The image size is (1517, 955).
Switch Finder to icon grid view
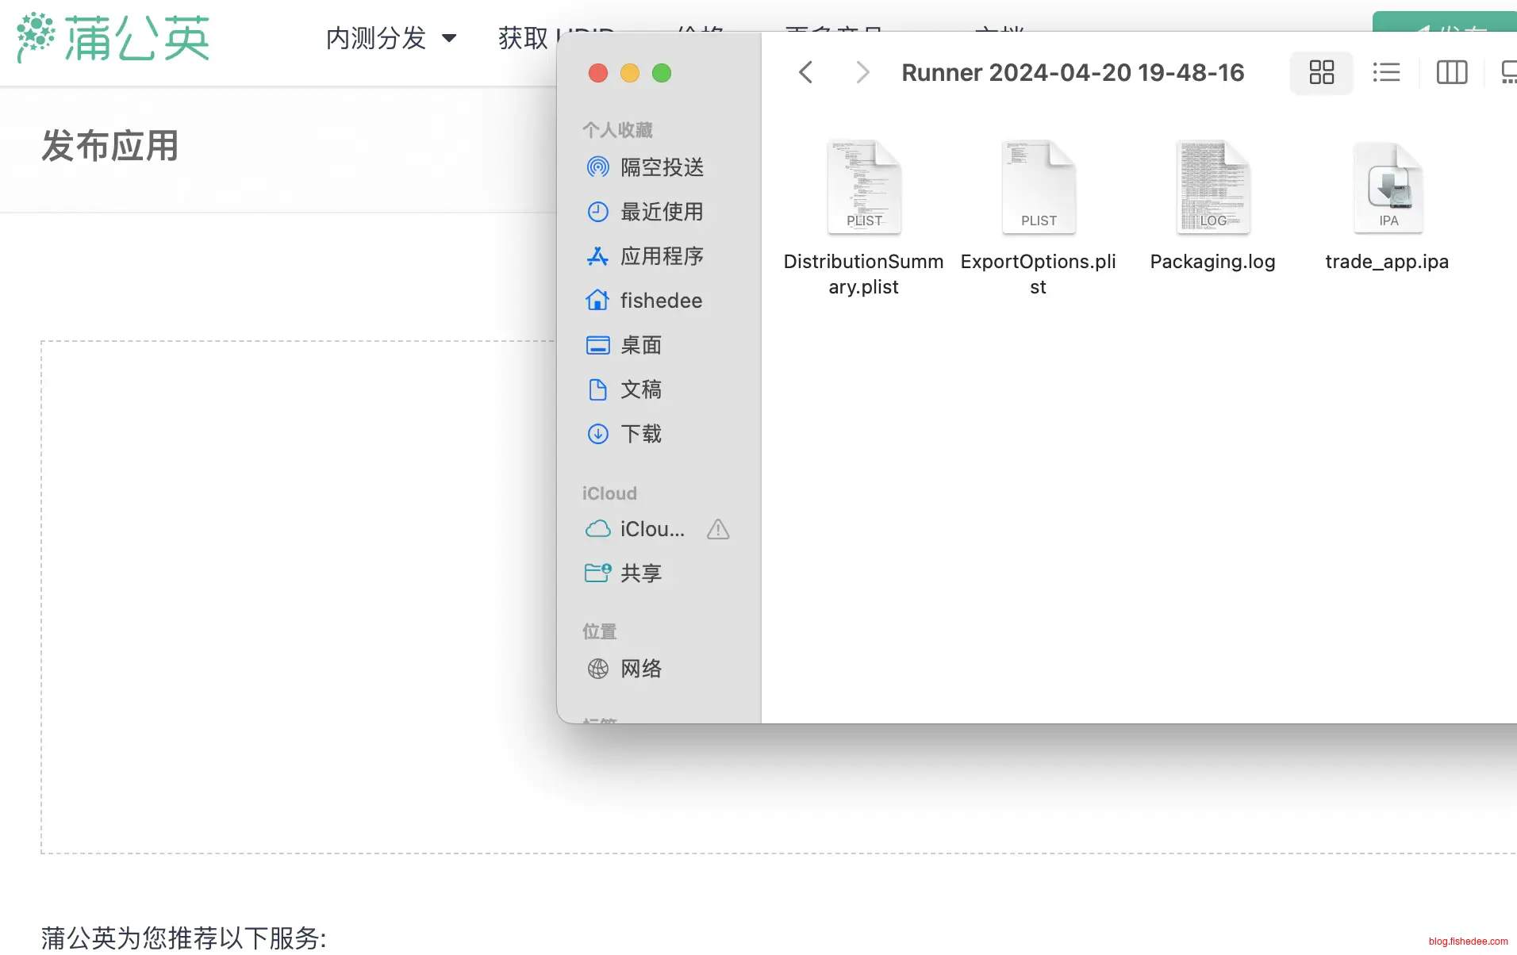coord(1321,73)
